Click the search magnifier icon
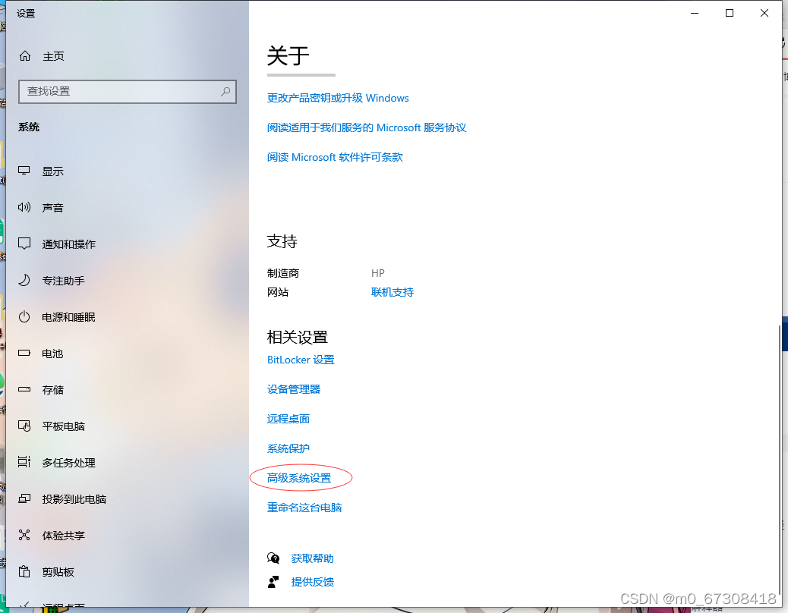This screenshot has width=788, height=613. tap(225, 91)
